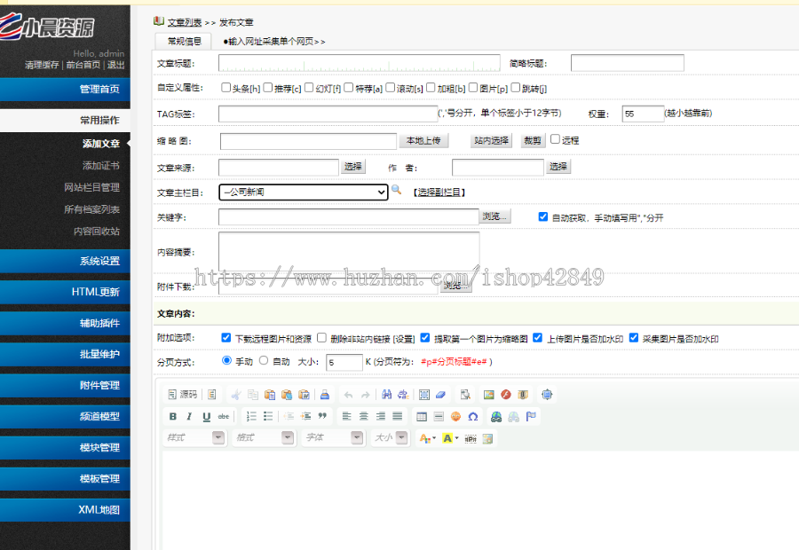Open the text color dropdown arrow
This screenshot has width=799, height=550.
434,438
